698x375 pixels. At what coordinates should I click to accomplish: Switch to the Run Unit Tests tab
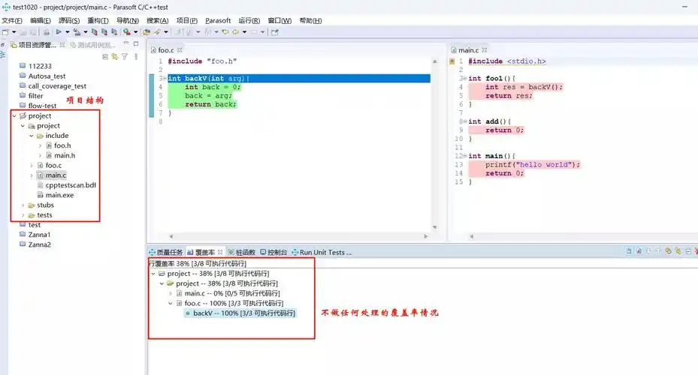pyautogui.click(x=325, y=252)
